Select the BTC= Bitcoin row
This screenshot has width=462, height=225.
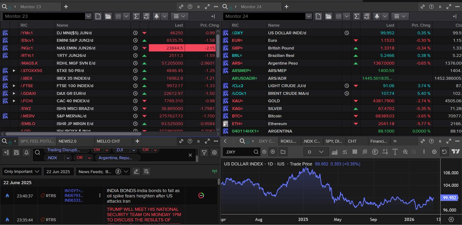point(341,116)
